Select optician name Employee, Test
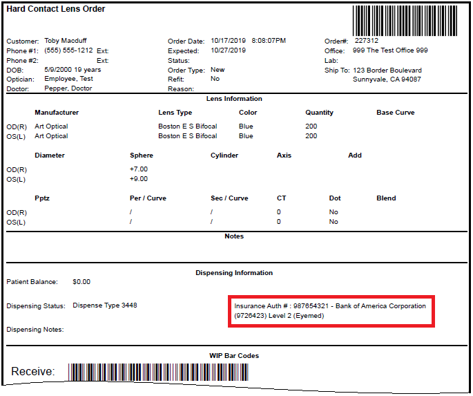Screen dimensions: 473x396 pos(69,79)
